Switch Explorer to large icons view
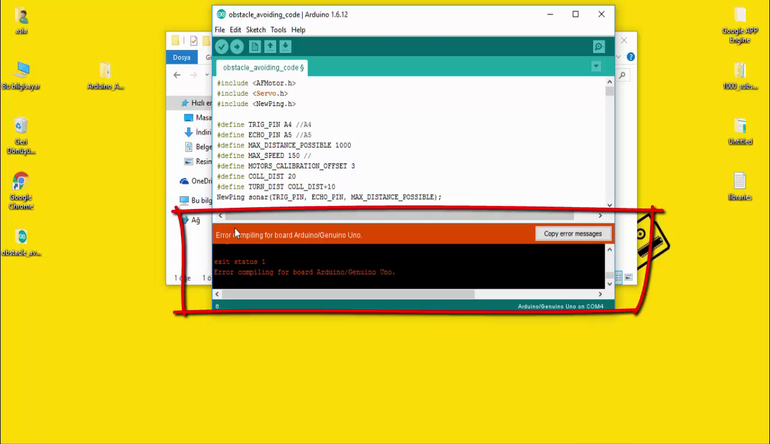The height and width of the screenshot is (444, 770). (x=629, y=277)
